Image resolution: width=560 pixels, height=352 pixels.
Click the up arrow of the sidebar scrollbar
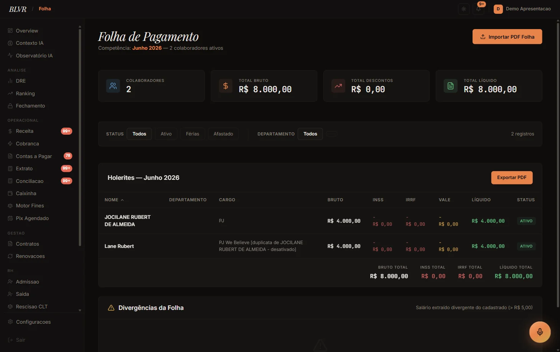click(x=80, y=27)
